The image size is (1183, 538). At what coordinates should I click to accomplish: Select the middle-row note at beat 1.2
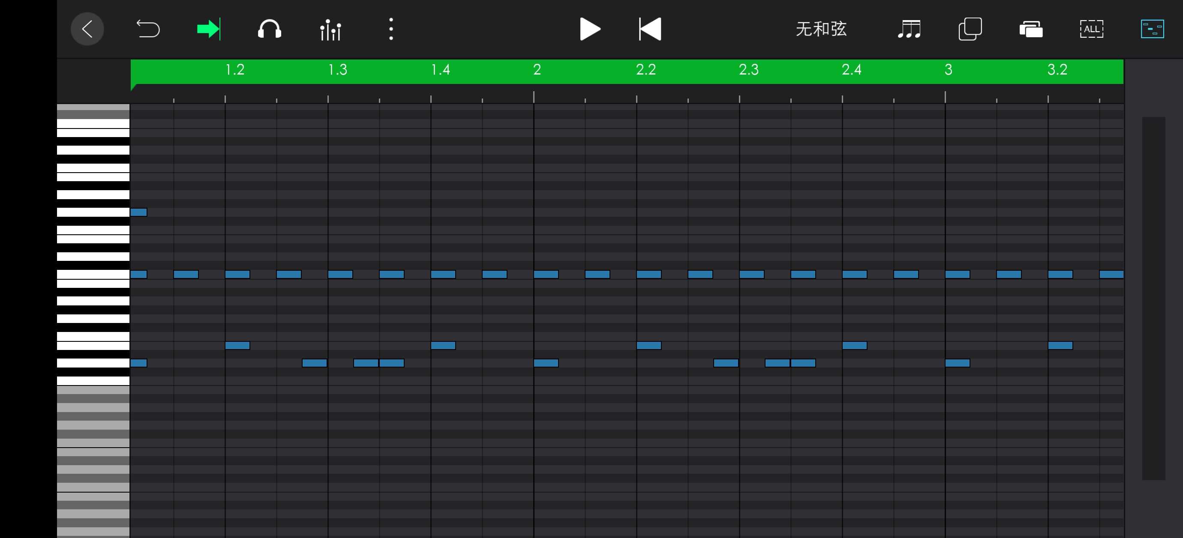tap(237, 275)
